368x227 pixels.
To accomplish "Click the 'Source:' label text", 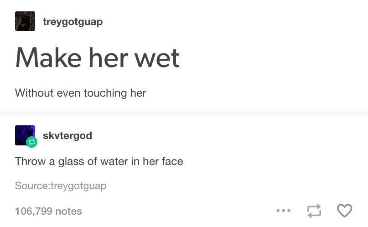I will point(33,186).
